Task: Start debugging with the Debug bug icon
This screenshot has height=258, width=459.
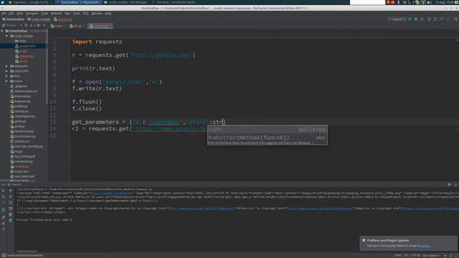Action: point(416,19)
